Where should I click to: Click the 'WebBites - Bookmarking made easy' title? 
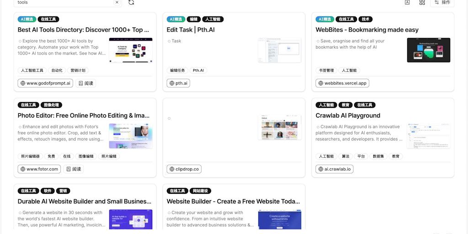pyautogui.click(x=367, y=30)
